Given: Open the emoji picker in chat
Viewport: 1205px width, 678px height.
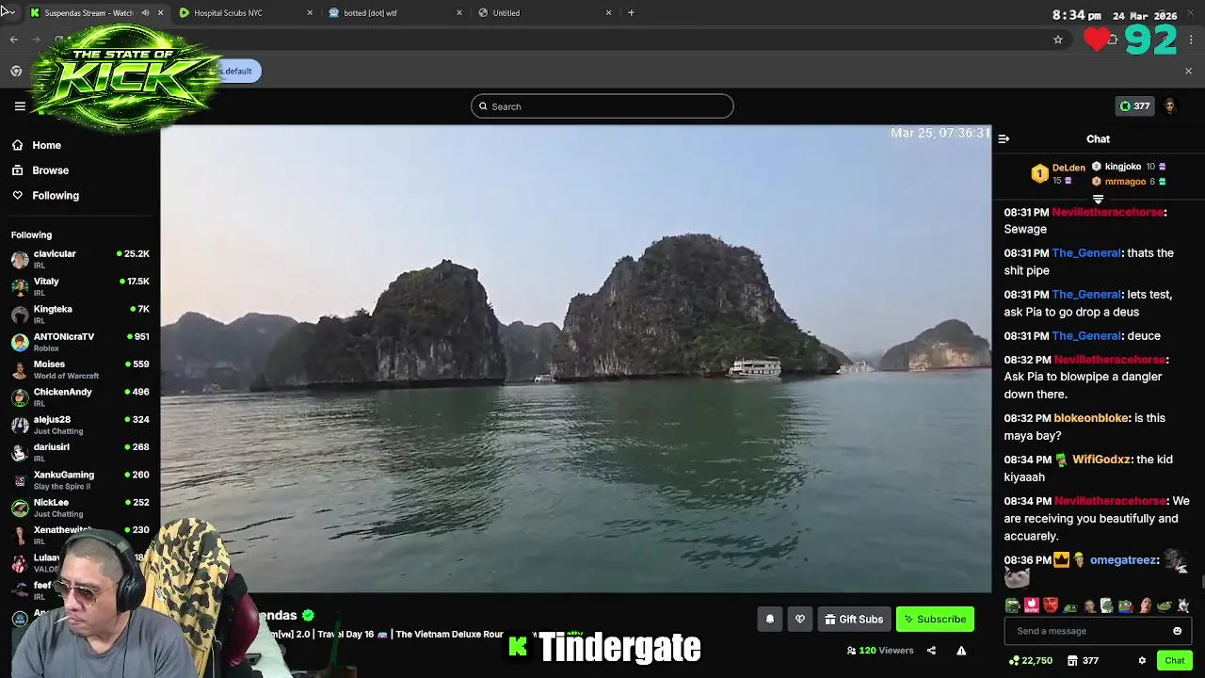Looking at the screenshot, I should pos(1177,631).
